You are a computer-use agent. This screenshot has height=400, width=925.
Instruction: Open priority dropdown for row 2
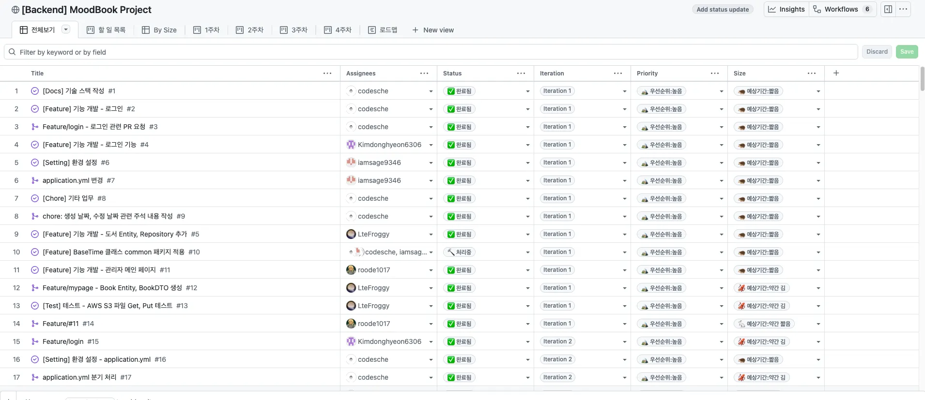[x=721, y=109]
